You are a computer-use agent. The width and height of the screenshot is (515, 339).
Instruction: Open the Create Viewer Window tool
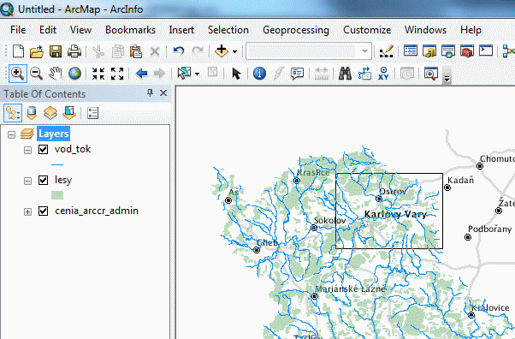[431, 74]
